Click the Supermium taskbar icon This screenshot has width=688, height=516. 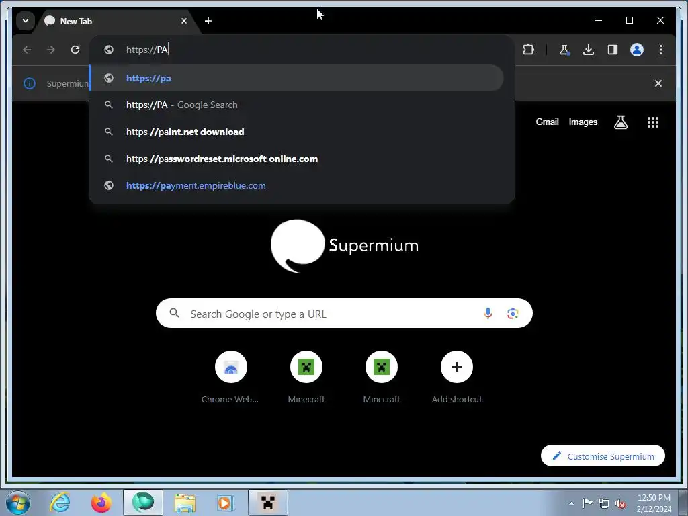pos(143,503)
